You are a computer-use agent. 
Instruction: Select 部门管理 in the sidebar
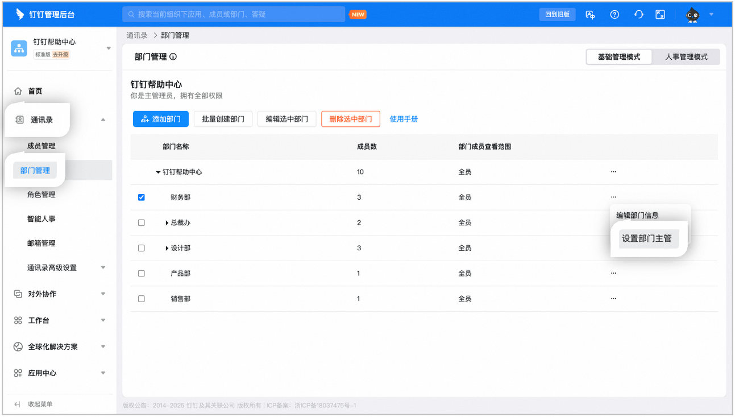(35, 170)
